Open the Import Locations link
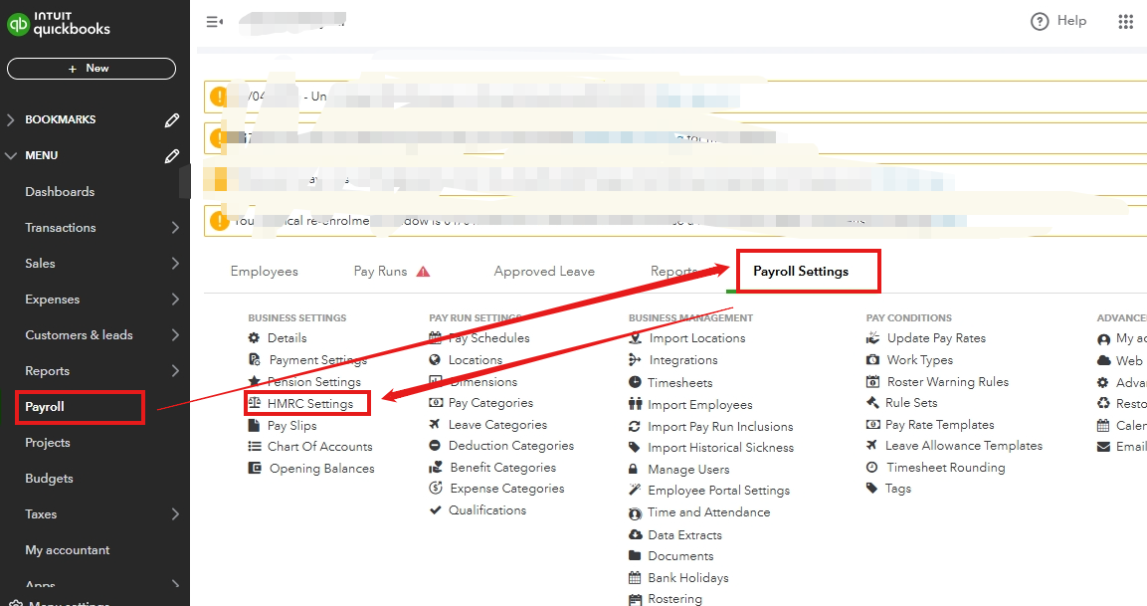The width and height of the screenshot is (1147, 606). coord(697,338)
